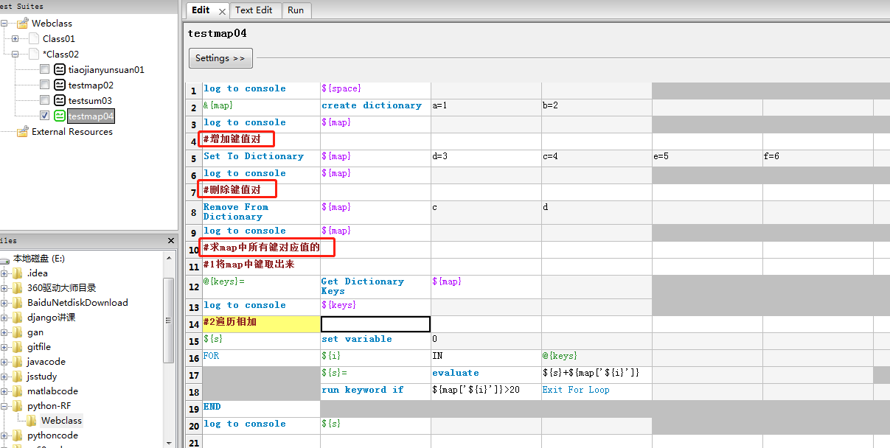Viewport: 890px width, 448px height.
Task: Collapse the Webclass suite node
Action: [x=4, y=24]
